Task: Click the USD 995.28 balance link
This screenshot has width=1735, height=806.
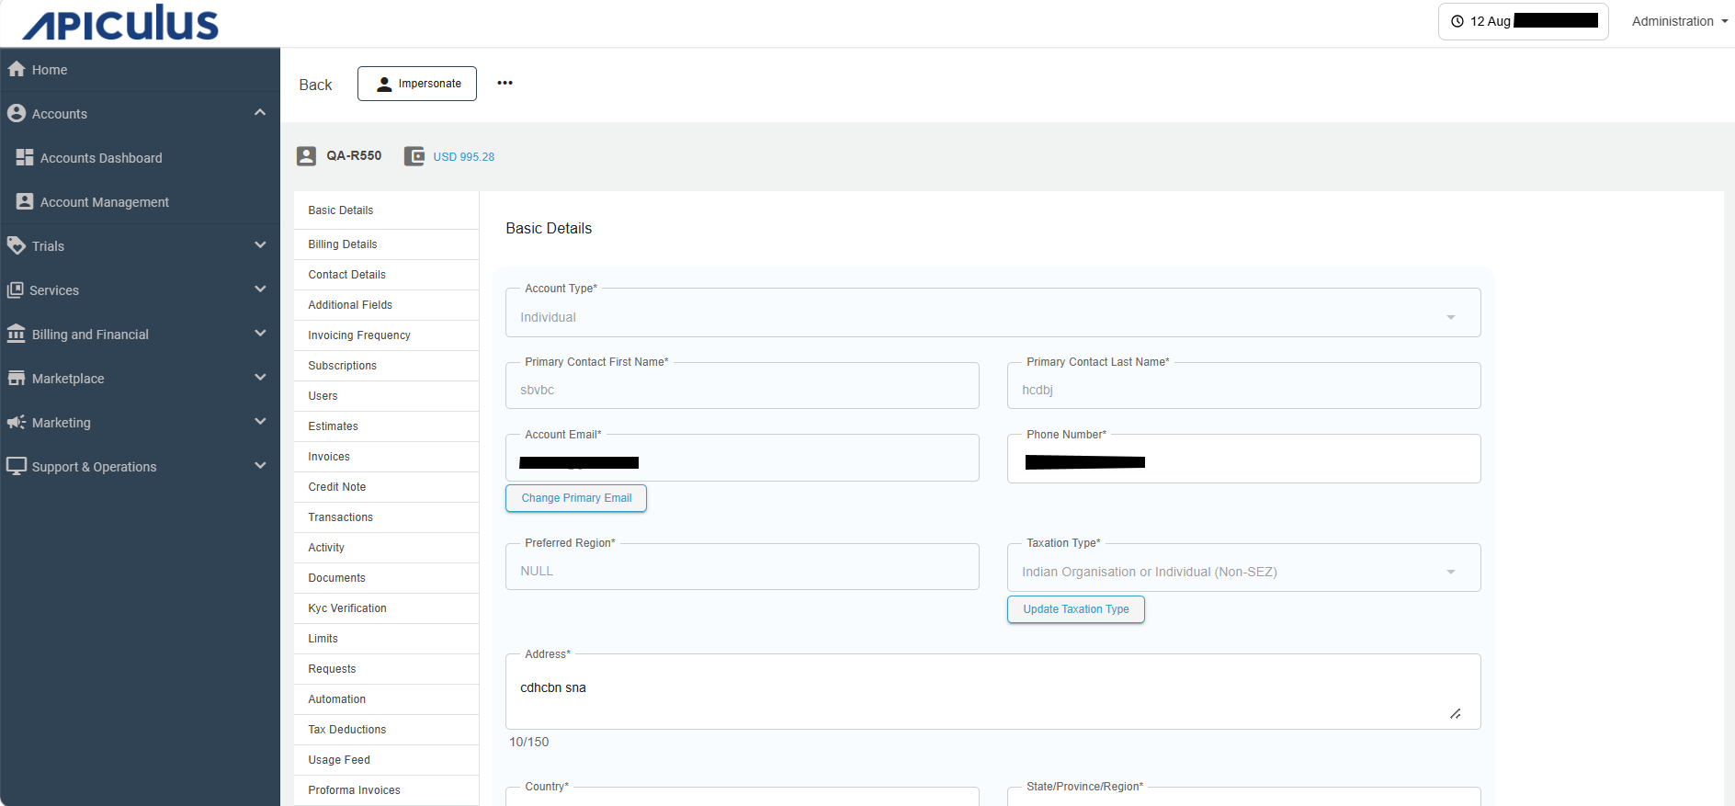Action: point(464,157)
